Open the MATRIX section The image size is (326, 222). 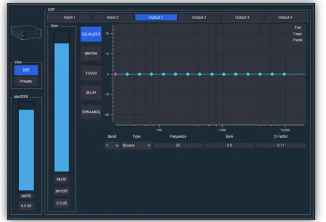[91, 53]
